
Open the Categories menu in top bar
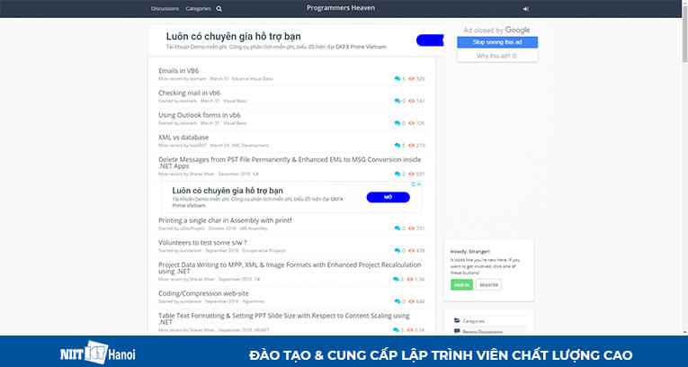pyautogui.click(x=198, y=9)
